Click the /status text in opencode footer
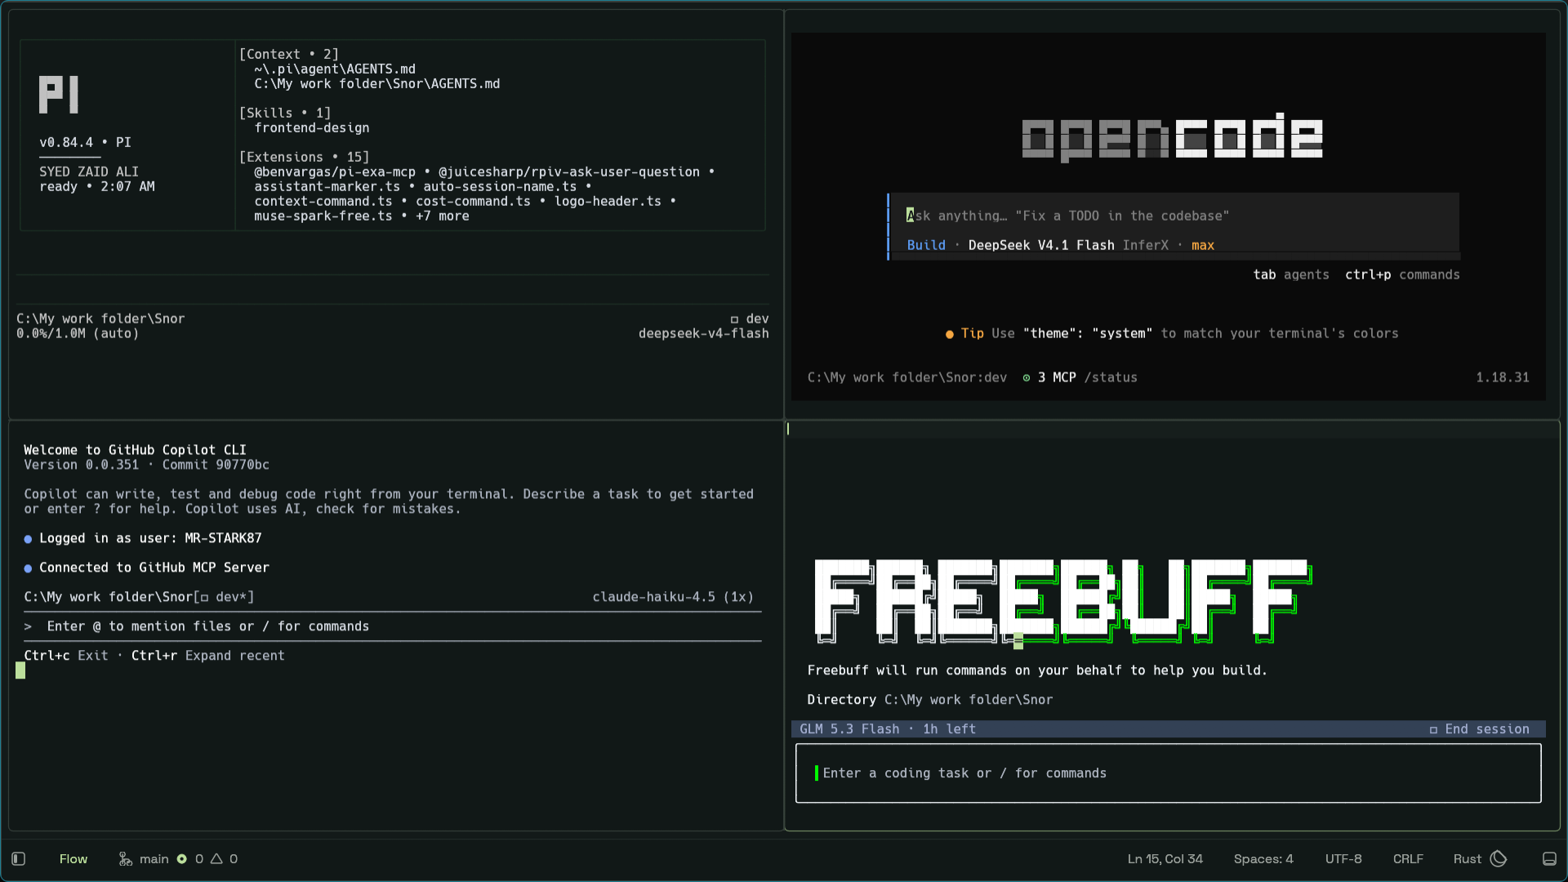This screenshot has width=1568, height=882. [x=1111, y=377]
